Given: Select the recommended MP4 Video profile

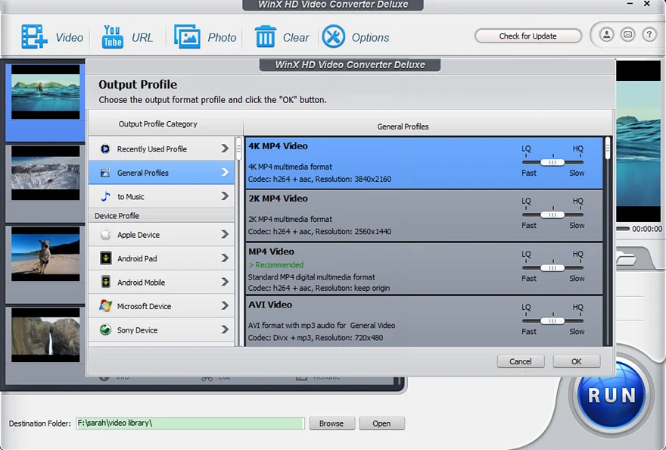Looking at the screenshot, I should pos(424,269).
